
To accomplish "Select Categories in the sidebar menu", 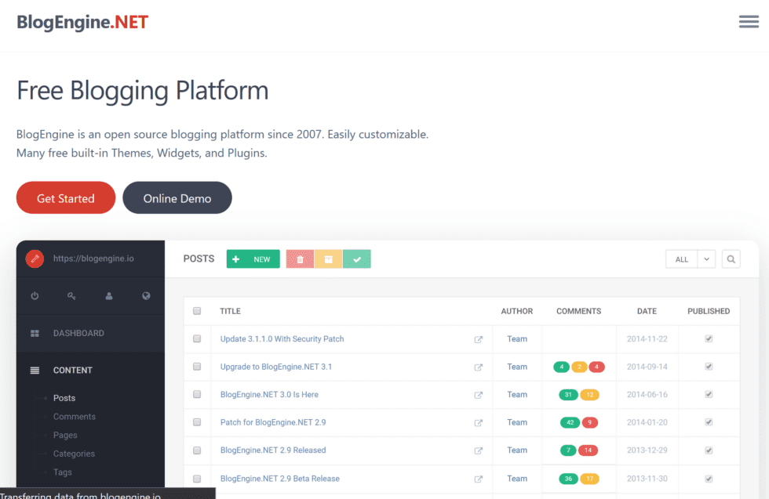I will point(74,454).
